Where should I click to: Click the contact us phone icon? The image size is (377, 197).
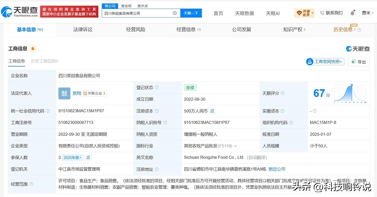(x=322, y=13)
